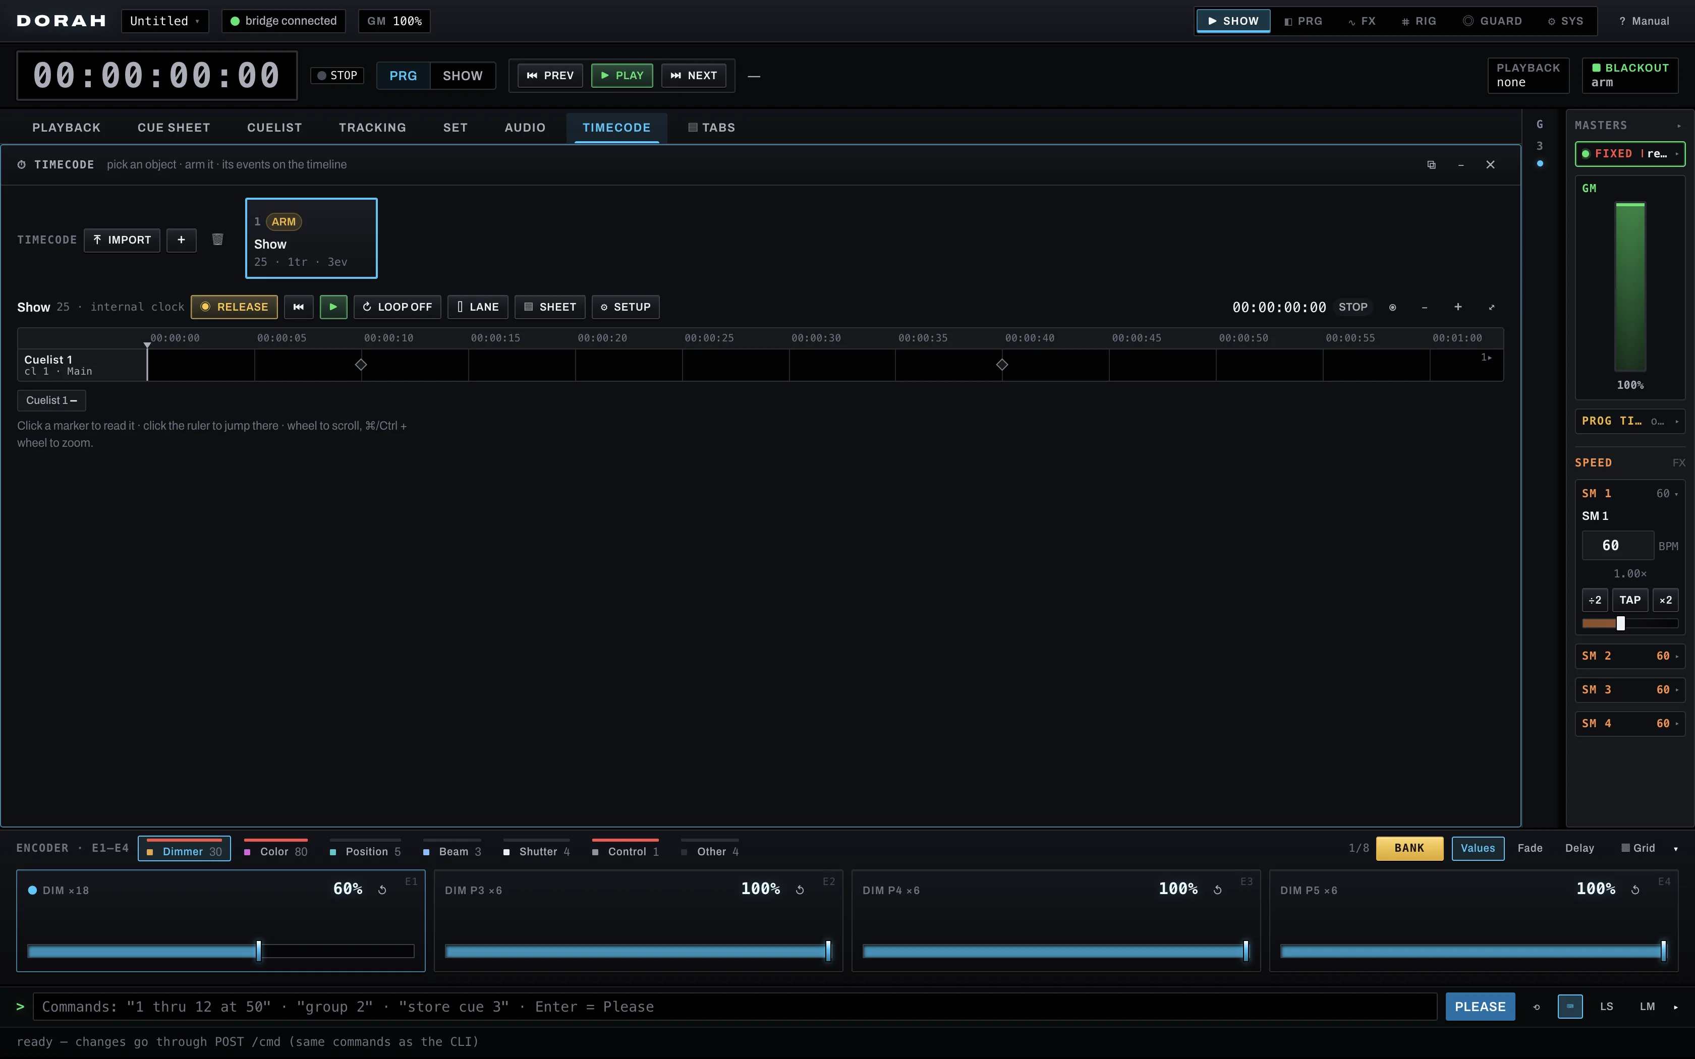This screenshot has width=1695, height=1059.
Task: Open SHEET view of timecode events
Action: (x=550, y=307)
